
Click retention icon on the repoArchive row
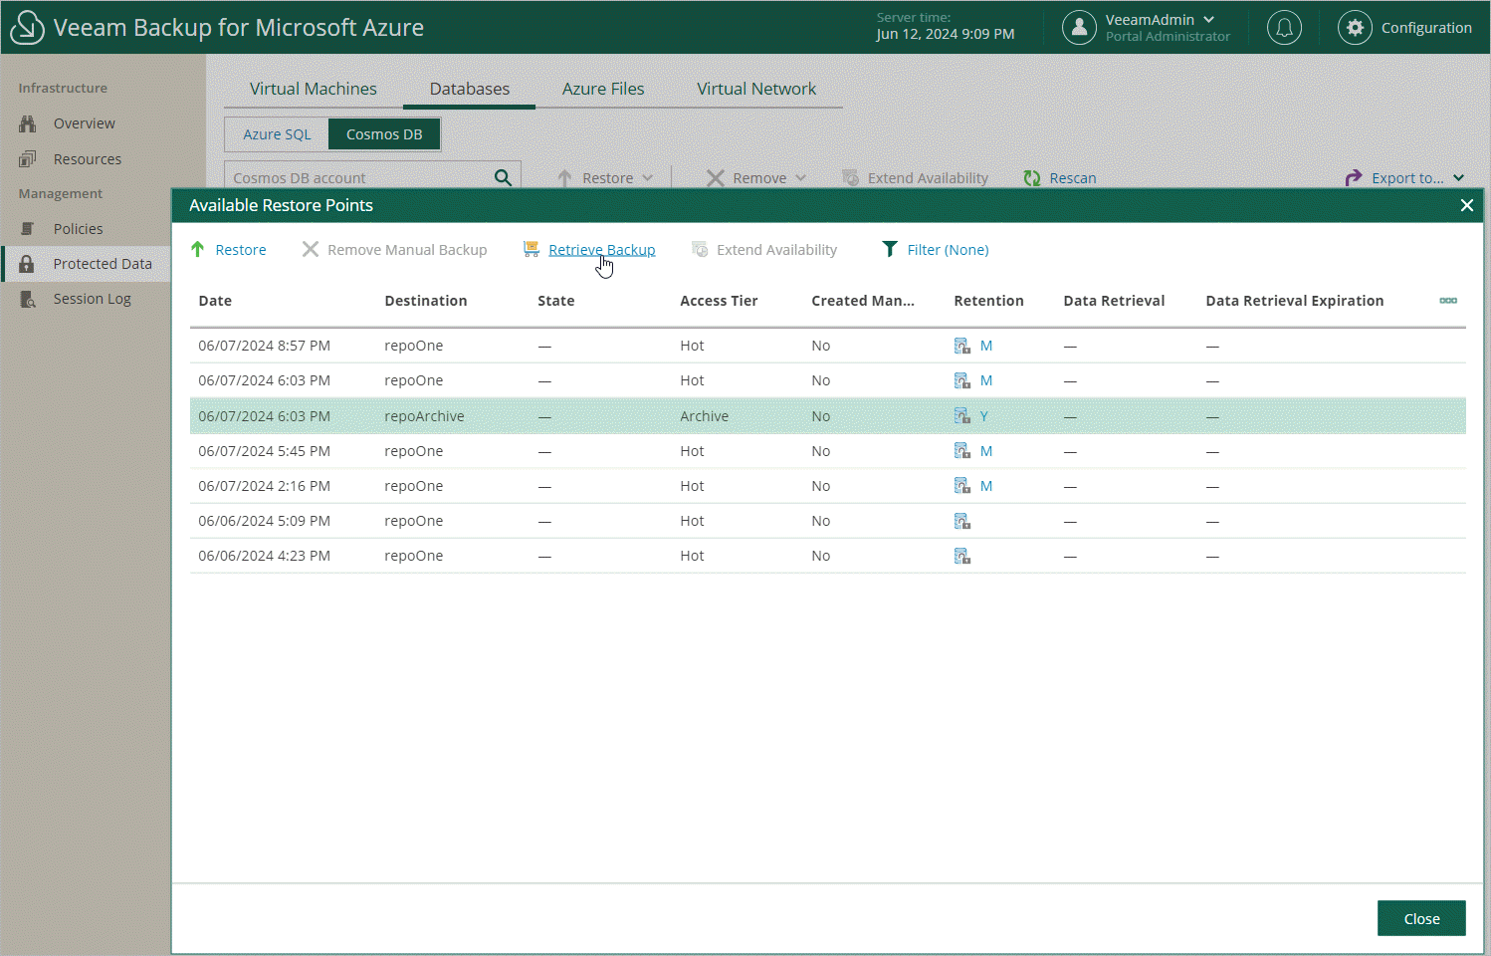(x=961, y=416)
